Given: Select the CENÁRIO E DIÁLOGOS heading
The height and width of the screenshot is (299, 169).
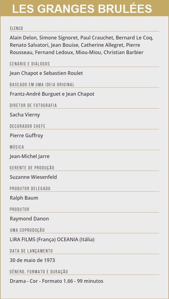Looking at the screenshot, I should pos(30,64).
